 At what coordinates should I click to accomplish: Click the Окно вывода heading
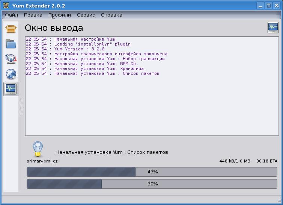[x=54, y=28]
